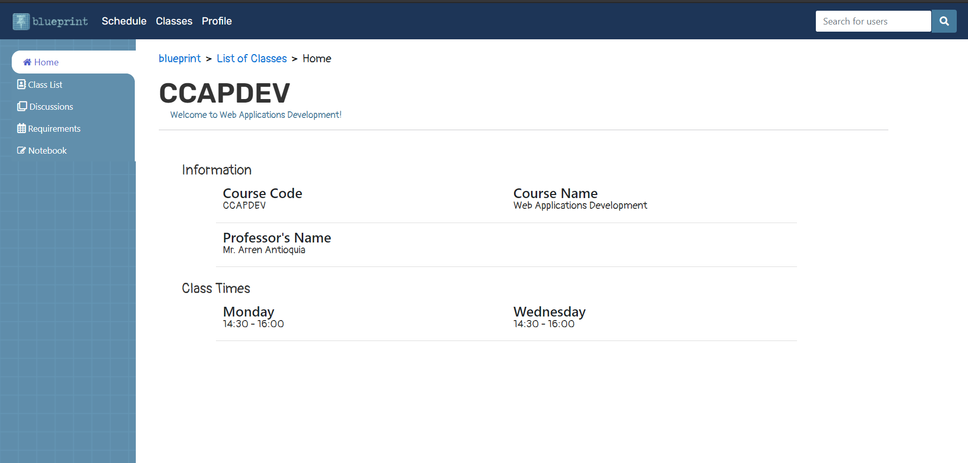Focus the Search for users field

coord(873,21)
